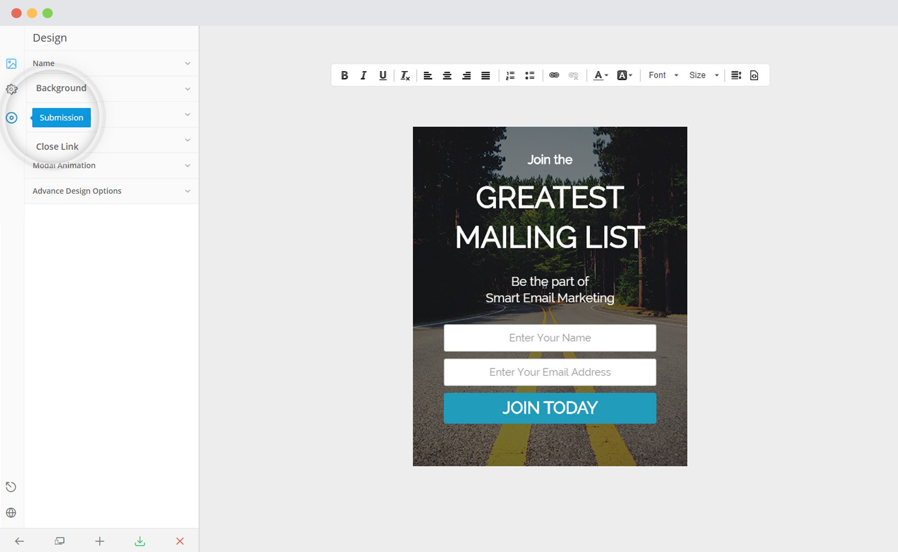The height and width of the screenshot is (552, 898).
Task: Align text left
Action: point(428,75)
